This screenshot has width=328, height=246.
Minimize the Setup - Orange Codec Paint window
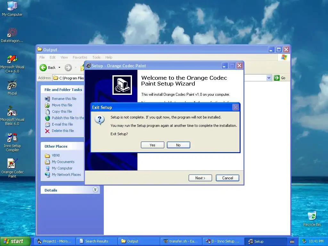pyautogui.click(x=224, y=66)
